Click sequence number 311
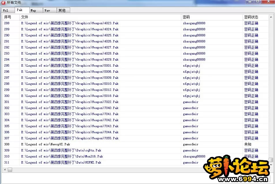This screenshot has height=184, width=275. click(7, 162)
